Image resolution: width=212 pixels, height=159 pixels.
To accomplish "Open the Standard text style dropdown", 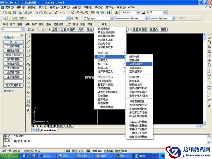I will [138, 12].
